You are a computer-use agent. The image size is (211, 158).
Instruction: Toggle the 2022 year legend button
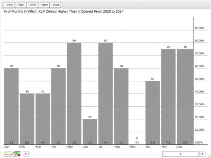pyautogui.click(x=32, y=5)
